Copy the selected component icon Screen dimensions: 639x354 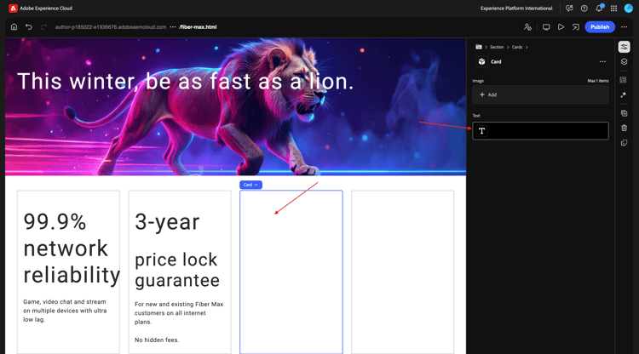624,143
